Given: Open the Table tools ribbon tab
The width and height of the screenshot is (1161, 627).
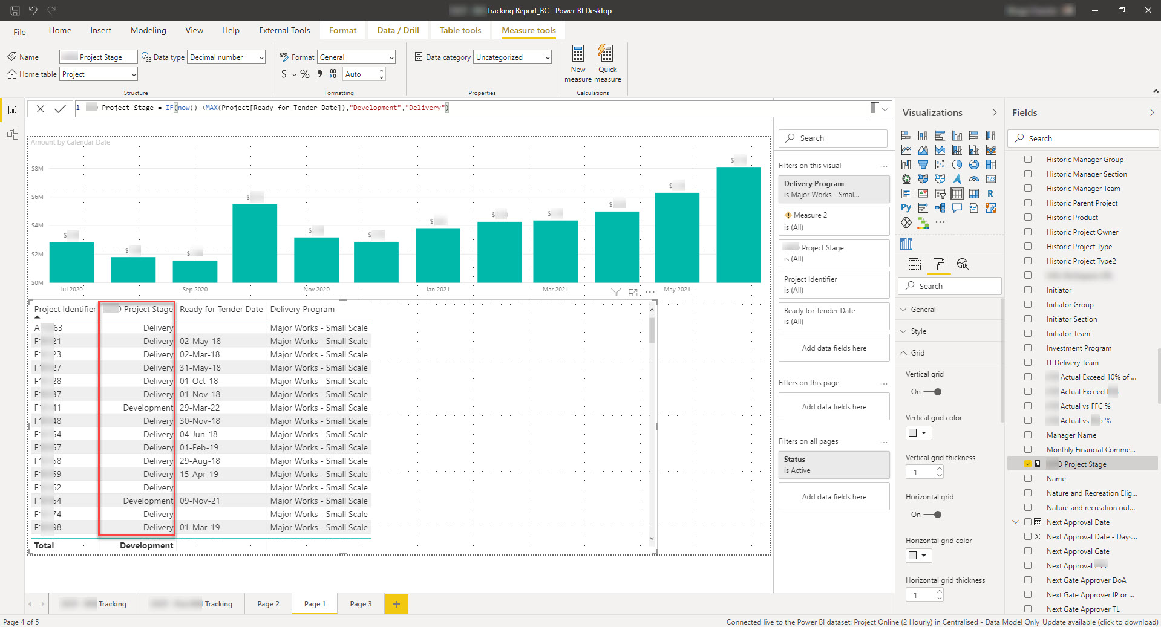Looking at the screenshot, I should click(460, 30).
